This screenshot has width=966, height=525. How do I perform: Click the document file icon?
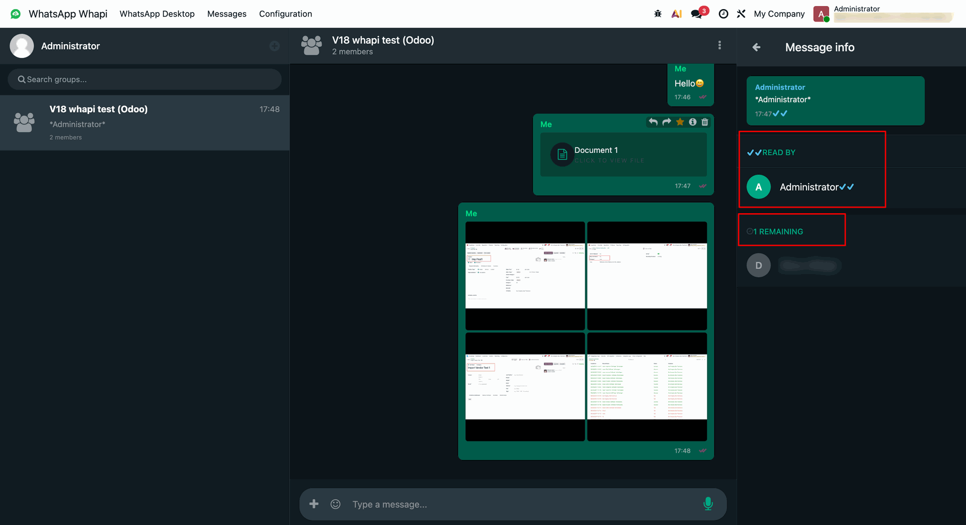pyautogui.click(x=562, y=155)
